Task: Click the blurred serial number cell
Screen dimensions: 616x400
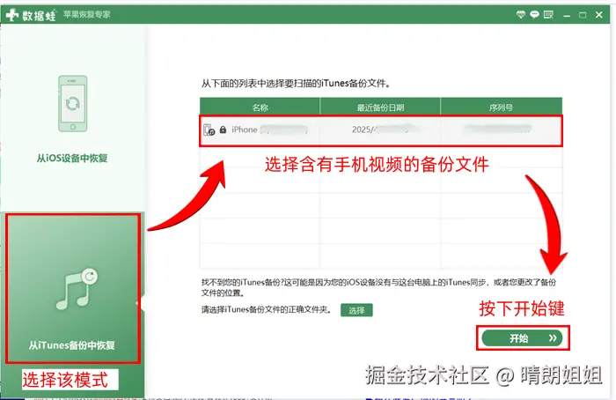Action: pyautogui.click(x=501, y=130)
